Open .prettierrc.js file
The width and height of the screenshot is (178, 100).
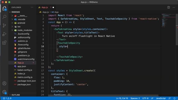(x=23, y=56)
